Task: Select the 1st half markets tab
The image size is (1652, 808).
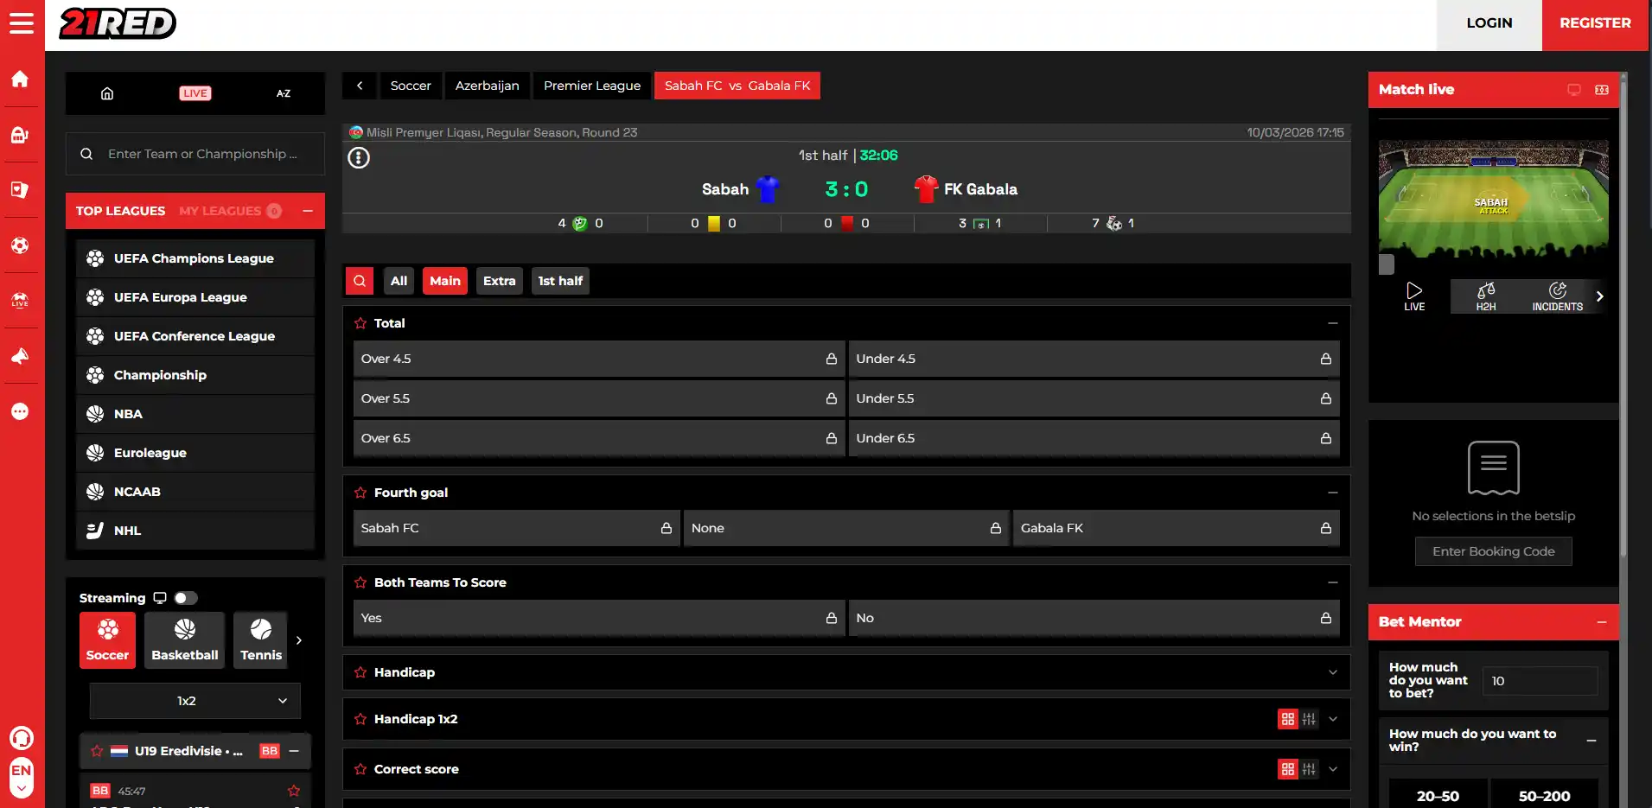Action: coord(560,281)
